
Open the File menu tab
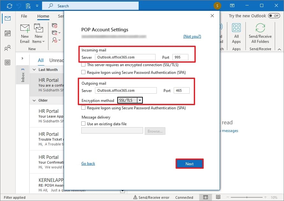tap(24, 16)
